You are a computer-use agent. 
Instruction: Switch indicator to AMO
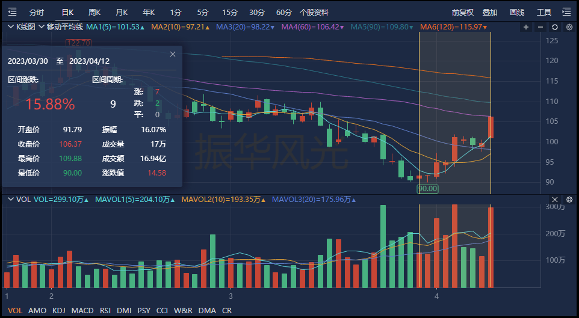37,311
